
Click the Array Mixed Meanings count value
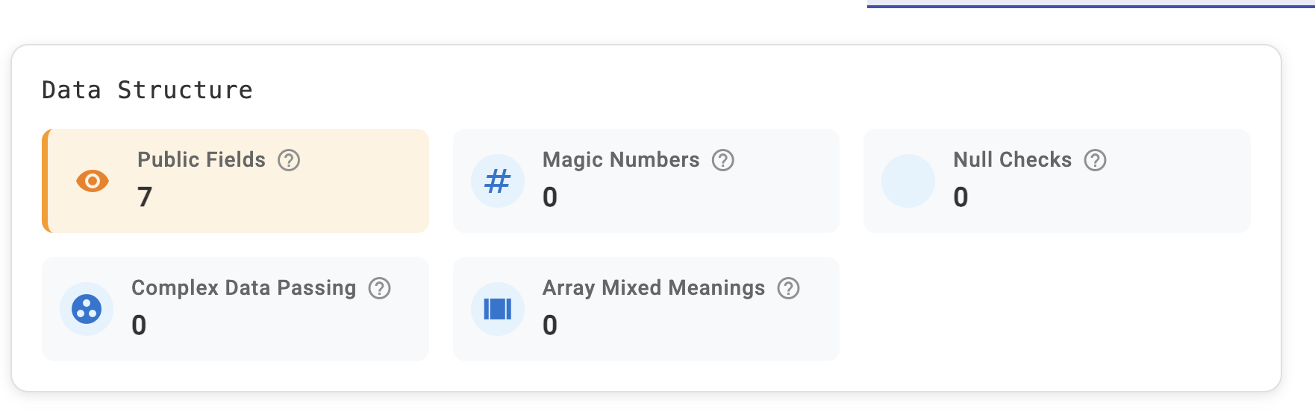(550, 325)
